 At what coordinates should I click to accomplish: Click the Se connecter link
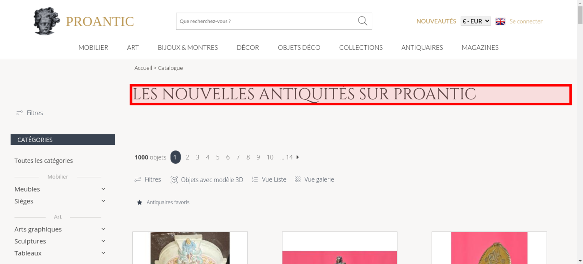(526, 21)
